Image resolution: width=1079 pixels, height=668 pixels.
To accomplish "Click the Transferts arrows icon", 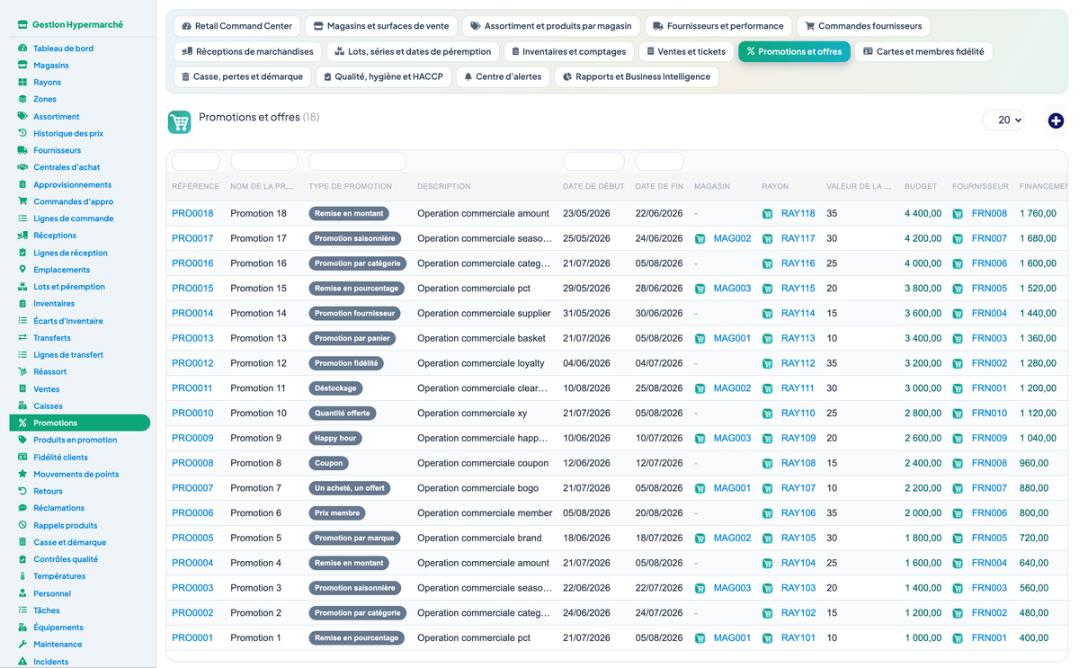I will coord(22,337).
